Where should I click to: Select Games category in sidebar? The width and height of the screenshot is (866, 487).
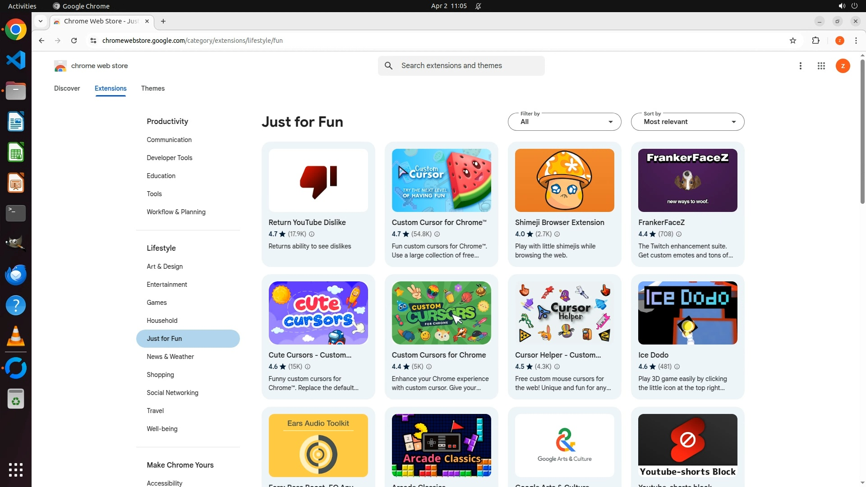point(157,303)
